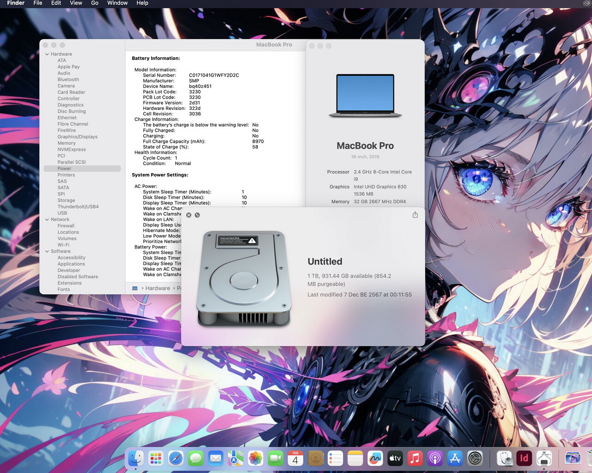Click Hardware in the bottom path bar

pyautogui.click(x=158, y=288)
